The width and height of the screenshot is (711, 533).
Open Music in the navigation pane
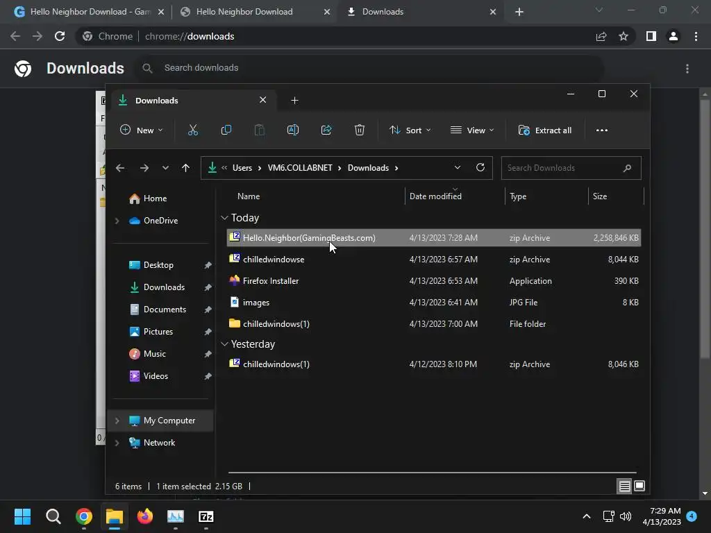point(154,354)
